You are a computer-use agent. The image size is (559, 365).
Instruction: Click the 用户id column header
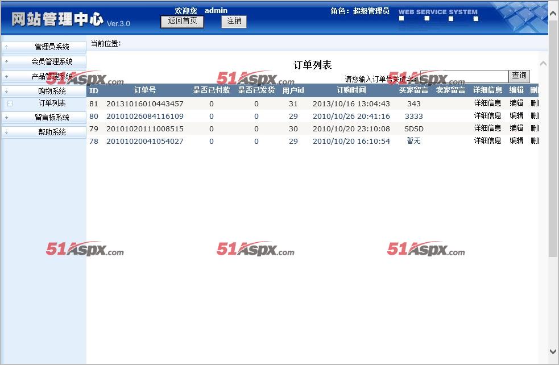[293, 90]
